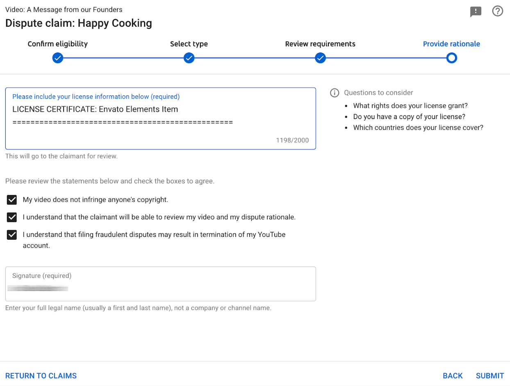The height and width of the screenshot is (386, 510).
Task: Click the Confirm eligibility step checkmark circle
Action: point(58,58)
